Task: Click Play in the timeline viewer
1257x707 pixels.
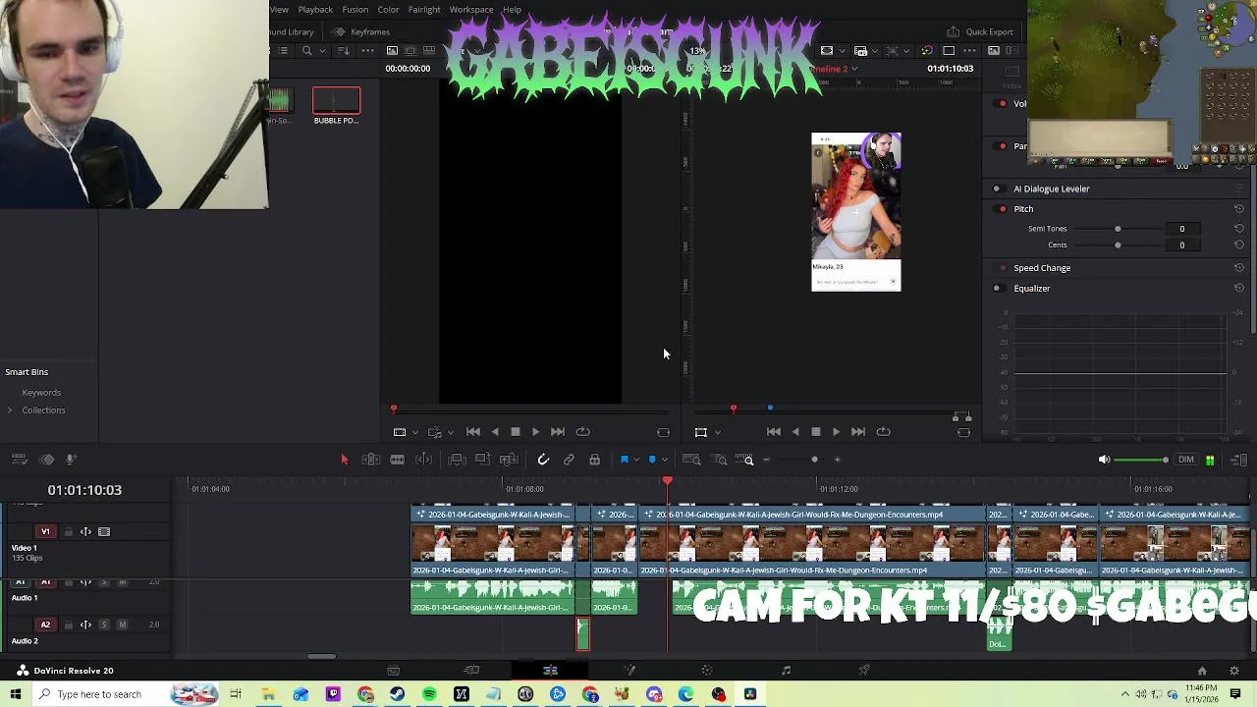Action: coord(836,432)
